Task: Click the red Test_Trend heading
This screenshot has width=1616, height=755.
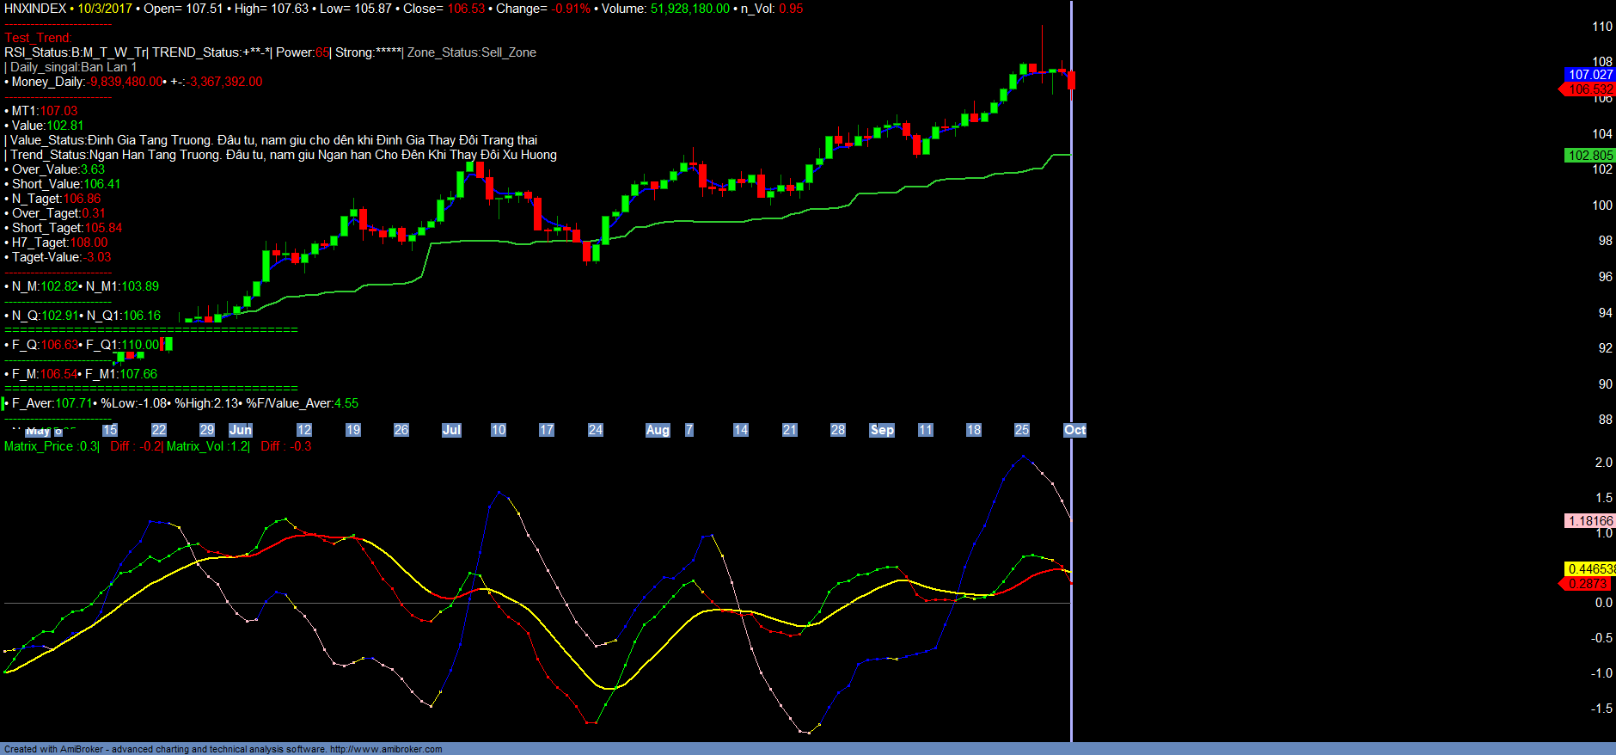Action: tap(39, 38)
